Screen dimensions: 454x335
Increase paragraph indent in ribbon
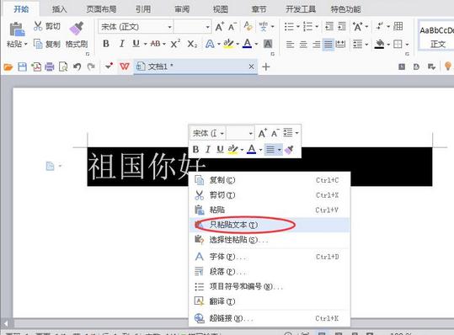342,26
